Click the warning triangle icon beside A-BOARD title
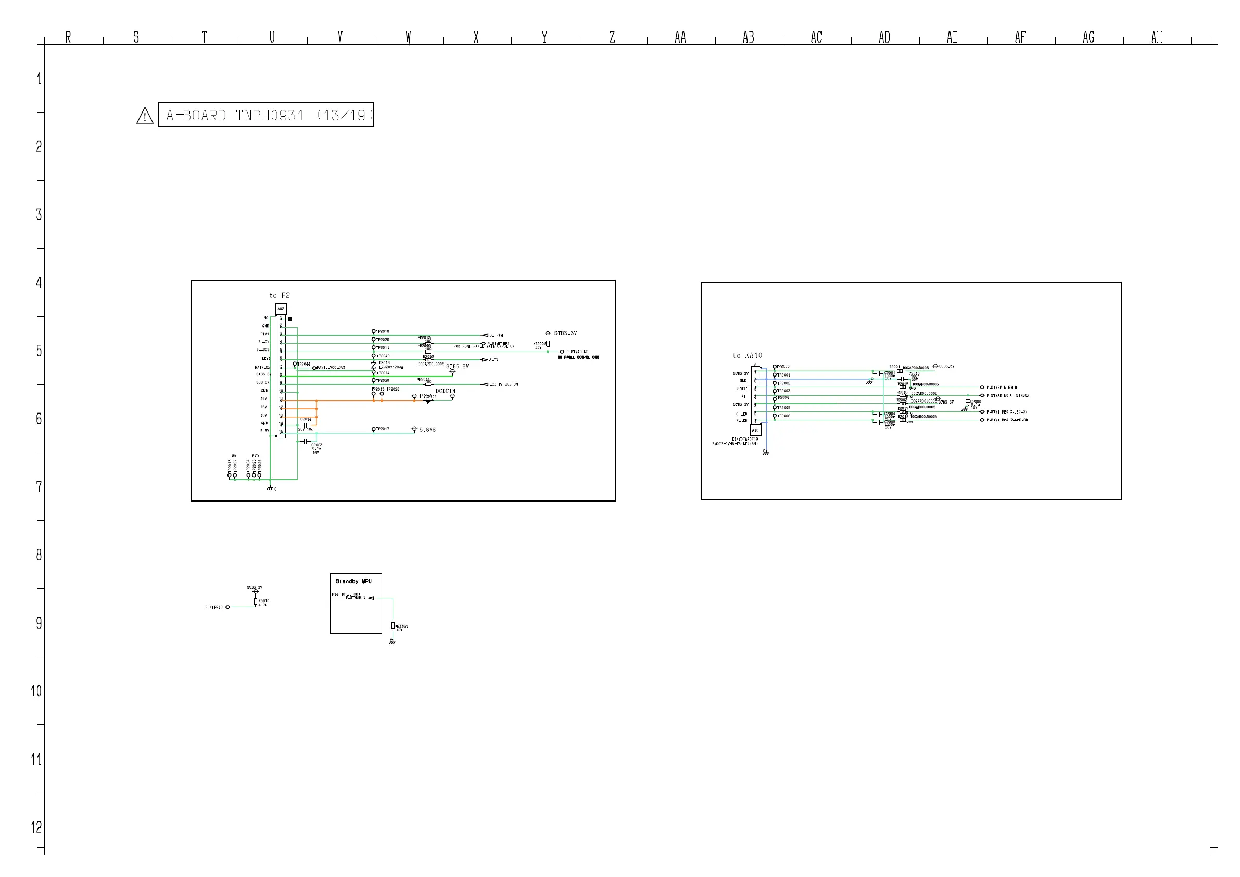The height and width of the screenshot is (877, 1240). click(145, 116)
